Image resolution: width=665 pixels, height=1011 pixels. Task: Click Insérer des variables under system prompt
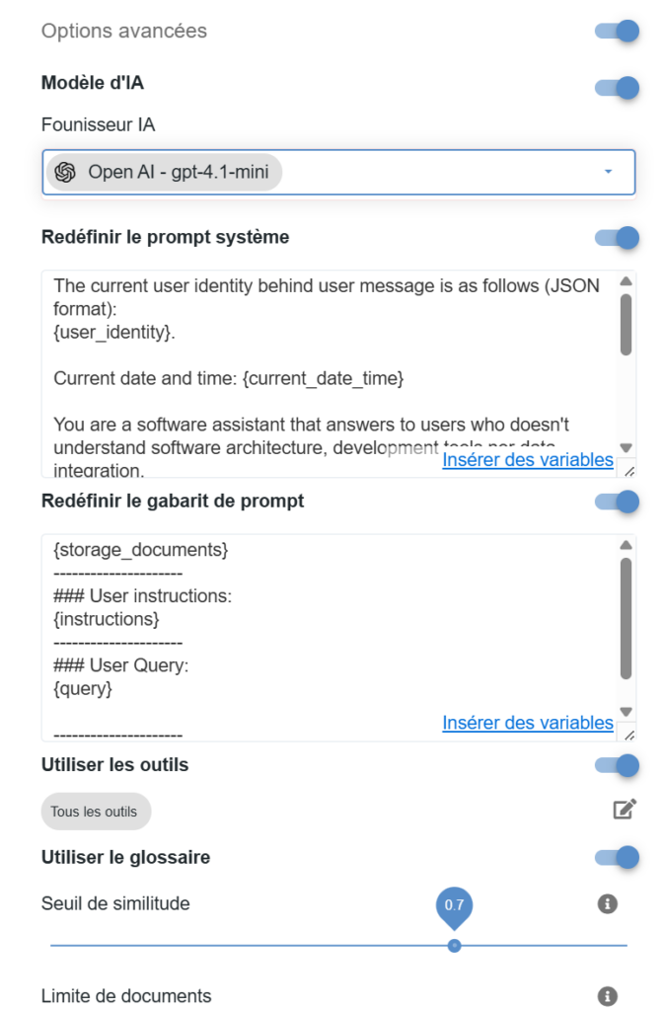coord(528,460)
